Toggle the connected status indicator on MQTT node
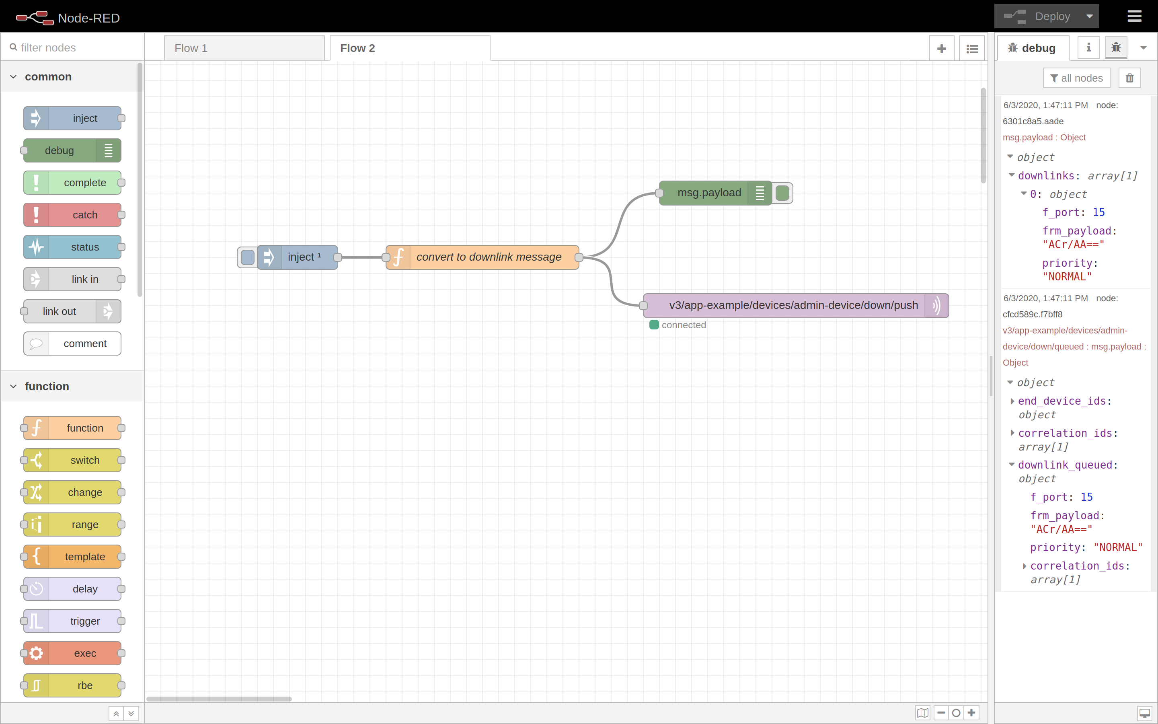The image size is (1158, 724). (x=655, y=325)
